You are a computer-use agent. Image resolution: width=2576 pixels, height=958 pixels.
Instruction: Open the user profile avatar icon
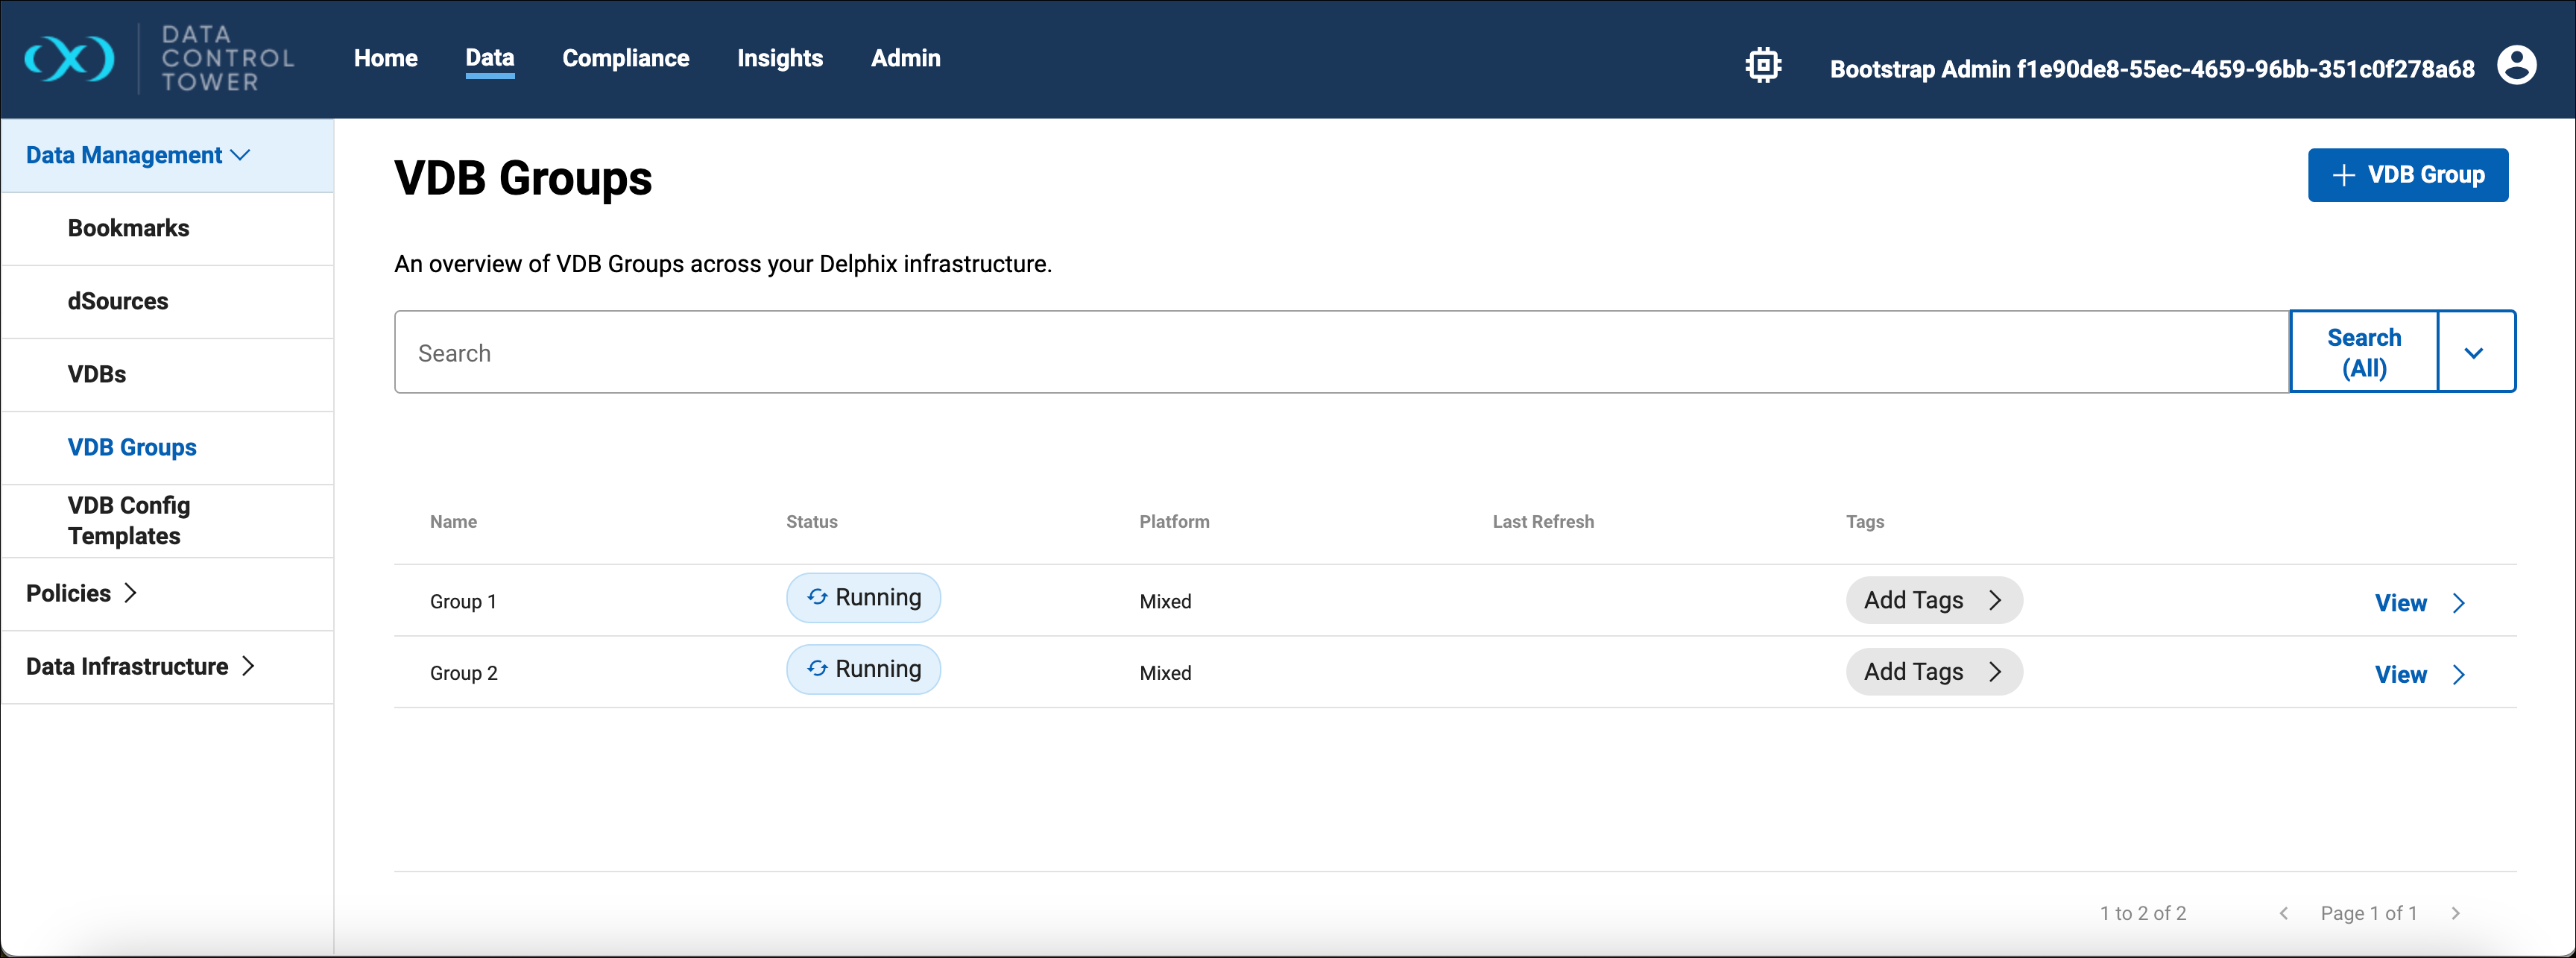[x=2516, y=66]
